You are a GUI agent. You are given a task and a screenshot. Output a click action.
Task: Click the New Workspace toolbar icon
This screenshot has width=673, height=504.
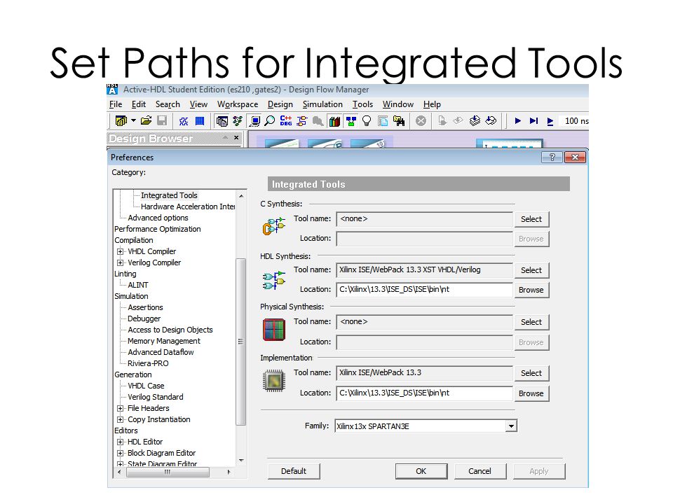click(x=121, y=121)
